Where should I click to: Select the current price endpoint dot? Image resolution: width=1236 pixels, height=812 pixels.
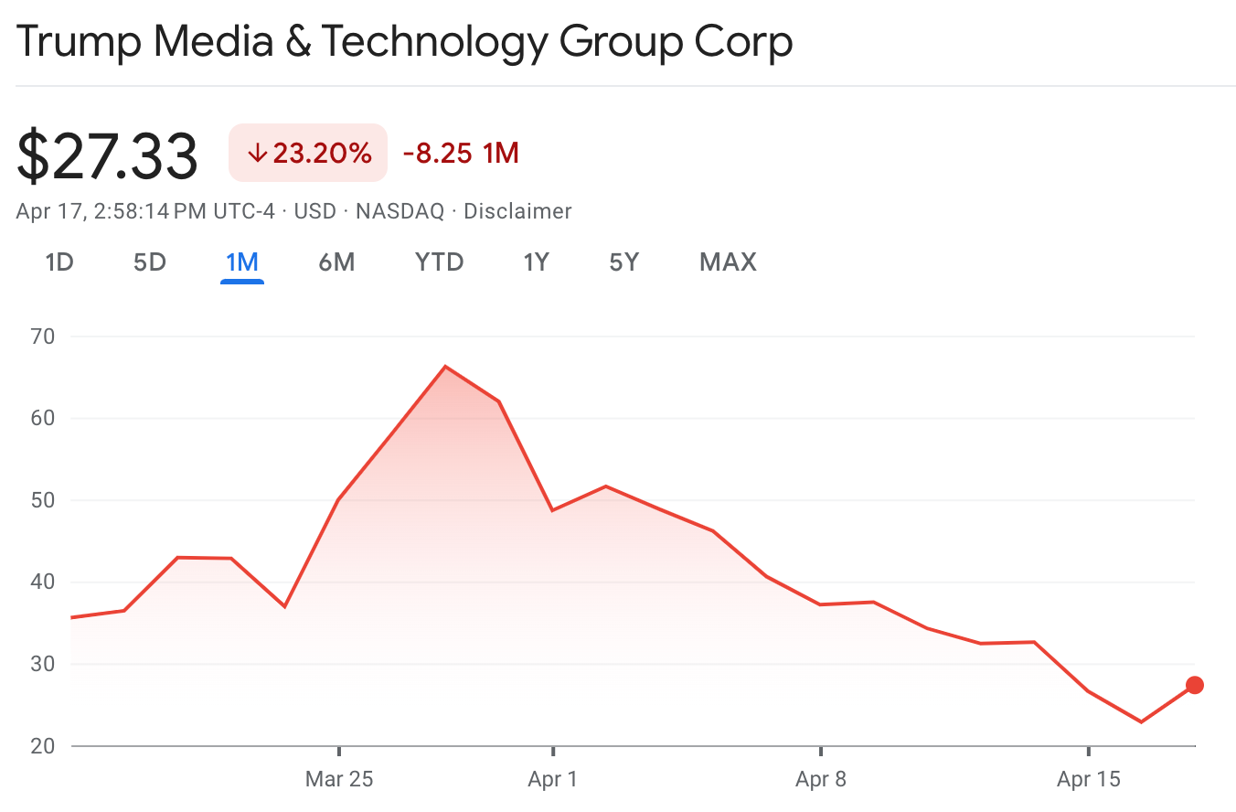[x=1193, y=684]
